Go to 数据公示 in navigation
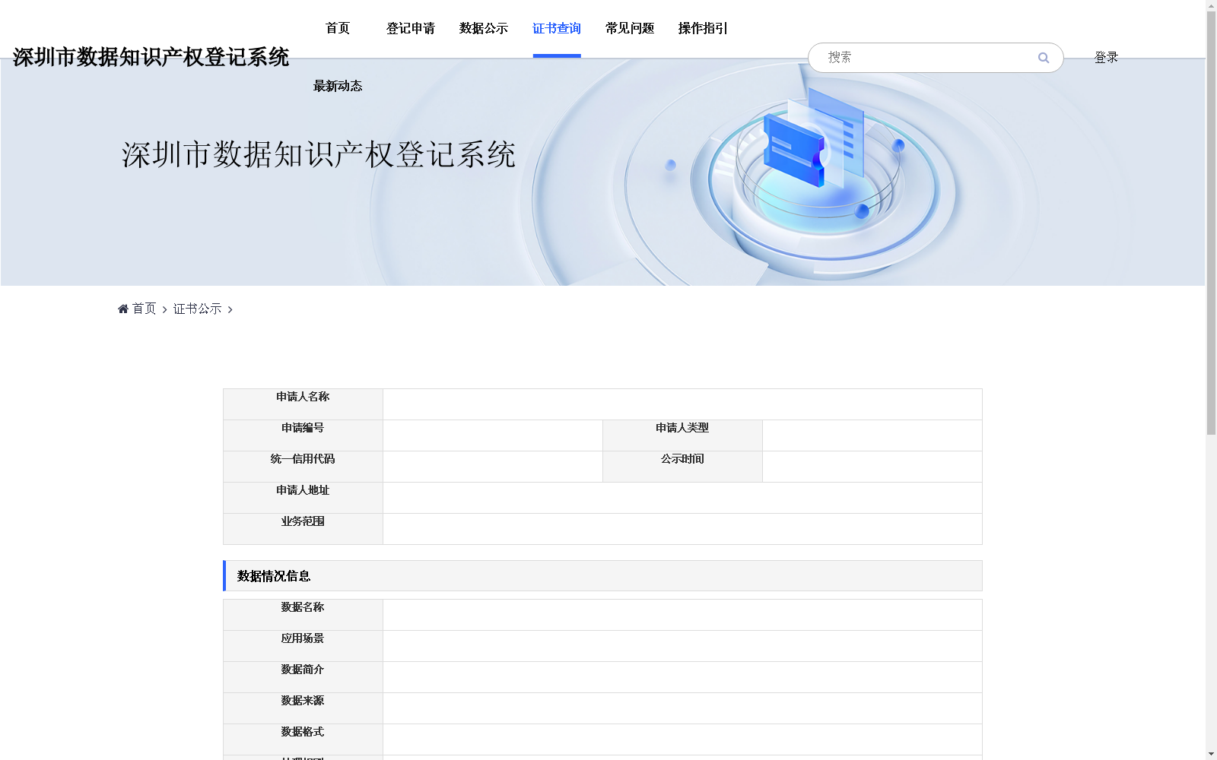Viewport: 1217px width, 760px height. point(484,29)
